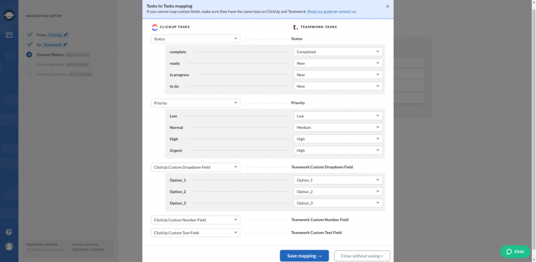Viewport: 536px width, 262px height.
Task: Open the contact us link
Action: (x=347, y=12)
